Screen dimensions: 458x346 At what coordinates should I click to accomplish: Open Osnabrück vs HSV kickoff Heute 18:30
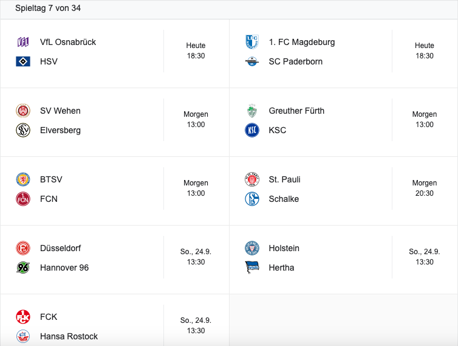pyautogui.click(x=196, y=50)
